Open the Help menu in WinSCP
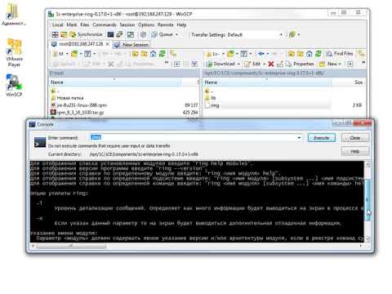The height and width of the screenshot is (294, 392). click(181, 24)
